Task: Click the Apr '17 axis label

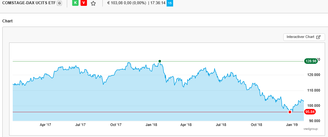Action: click(x=45, y=125)
